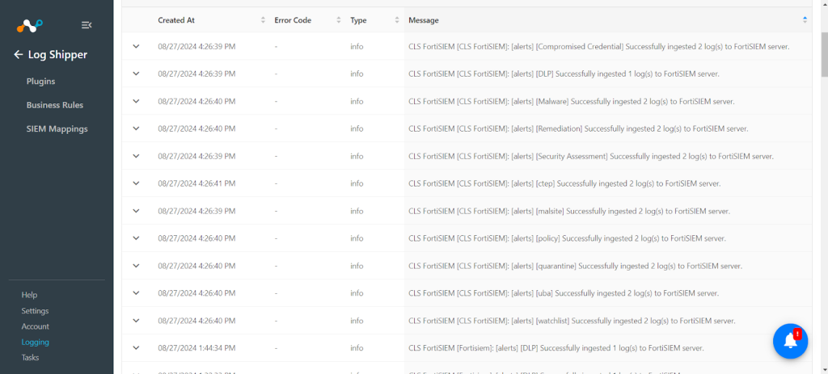Viewport: 828px width, 374px height.
Task: Click the Type column header
Action: [358, 20]
